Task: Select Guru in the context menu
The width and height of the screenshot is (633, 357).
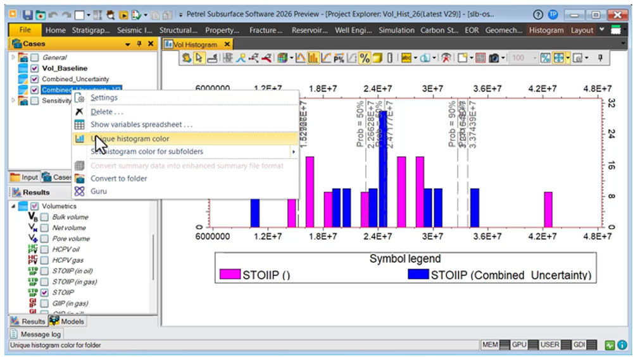Action: coord(185,191)
